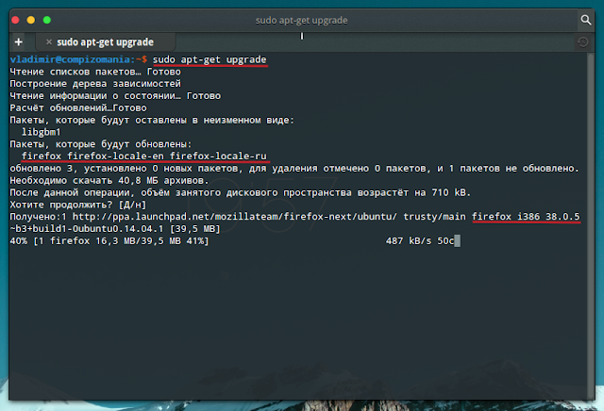Click the prompt 'Хотите продолжить? [Д/н]'
604x411 pixels.
point(78,205)
